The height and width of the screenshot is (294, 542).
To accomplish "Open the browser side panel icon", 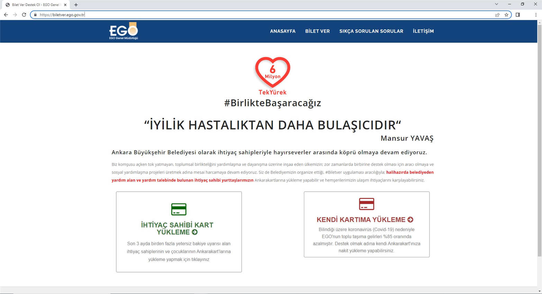I will (x=518, y=15).
